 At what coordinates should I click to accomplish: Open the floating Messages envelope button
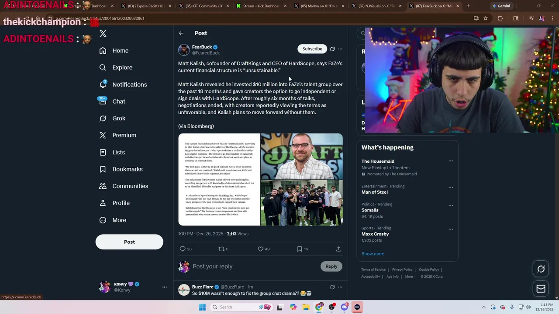click(541, 289)
